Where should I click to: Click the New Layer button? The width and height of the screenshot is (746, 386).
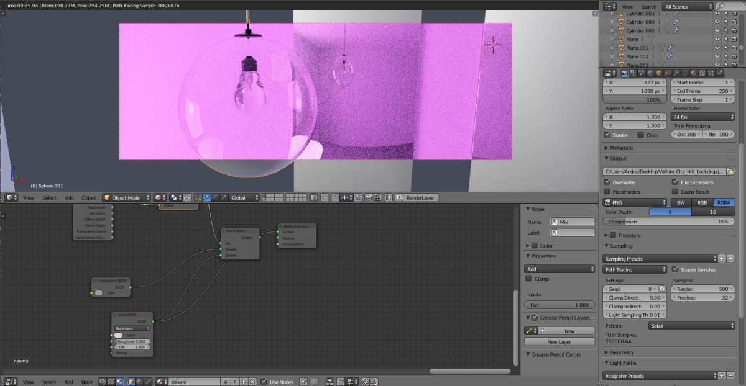(x=559, y=341)
